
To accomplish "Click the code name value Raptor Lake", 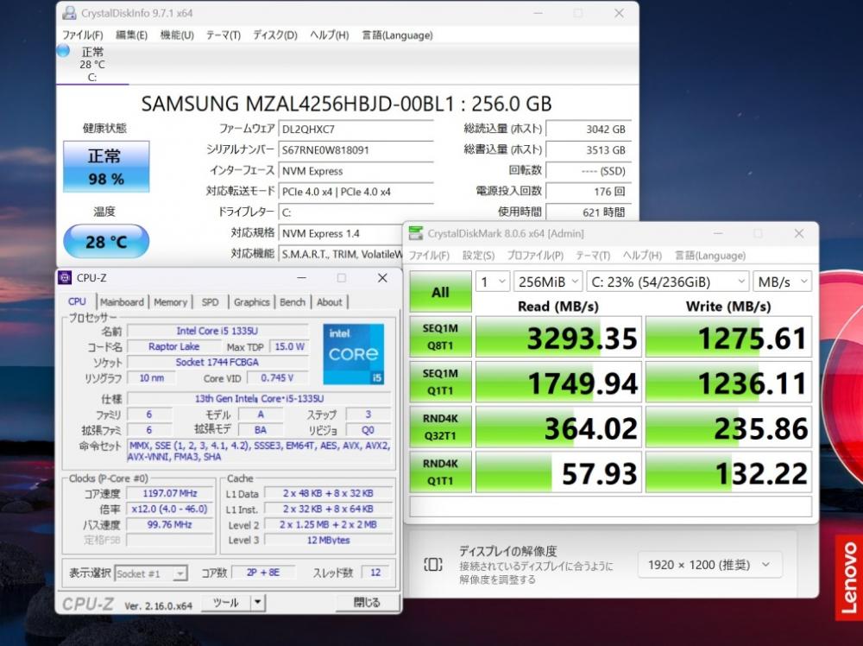I will (174, 346).
